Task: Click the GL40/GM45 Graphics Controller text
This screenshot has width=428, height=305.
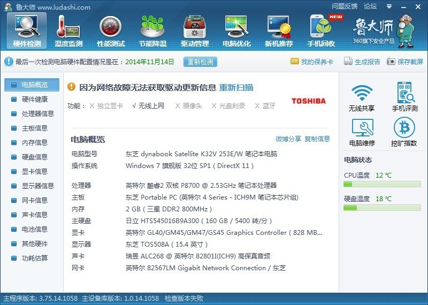Action: click(224, 233)
